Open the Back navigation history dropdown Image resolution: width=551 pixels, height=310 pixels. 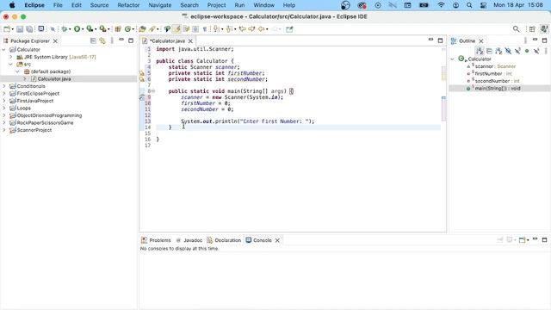coord(266,29)
